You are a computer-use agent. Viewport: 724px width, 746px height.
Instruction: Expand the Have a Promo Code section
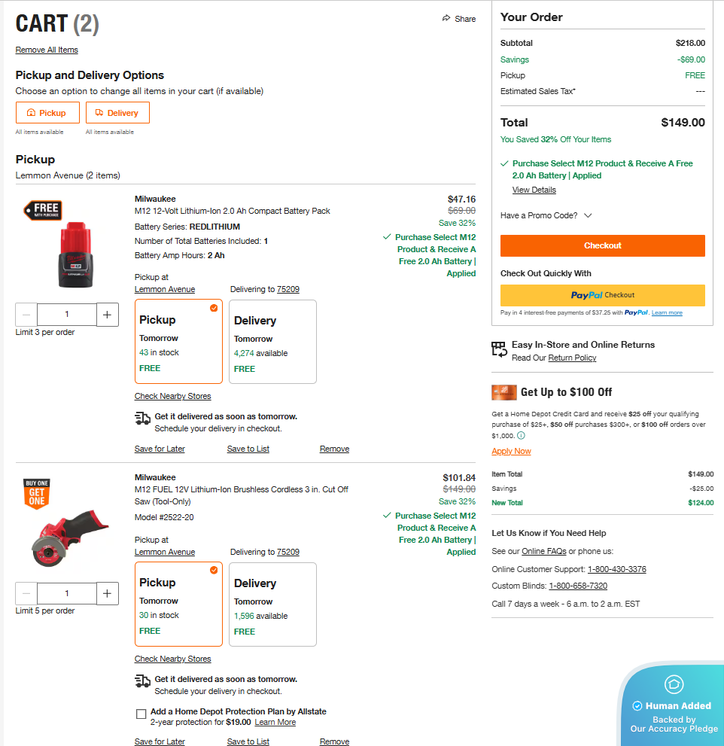[x=588, y=216]
